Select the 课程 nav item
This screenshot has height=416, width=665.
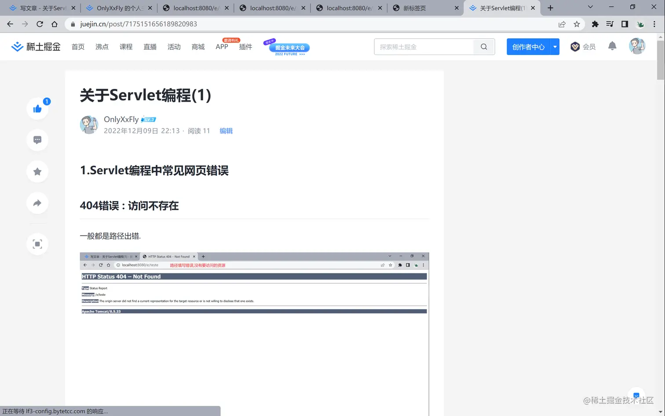(126, 47)
